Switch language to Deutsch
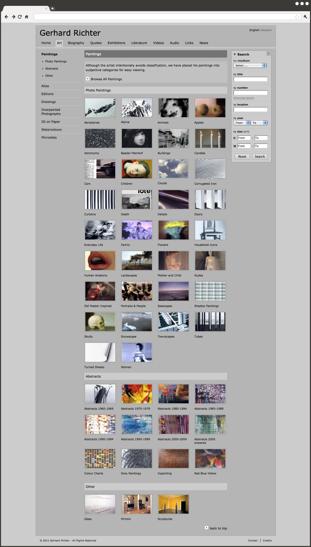Screen dimensions: 311x547 click(266, 30)
